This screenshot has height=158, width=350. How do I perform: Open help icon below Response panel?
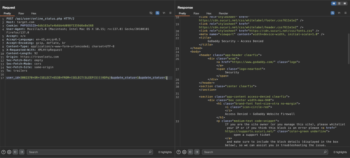pyautogui.click(x=179, y=152)
